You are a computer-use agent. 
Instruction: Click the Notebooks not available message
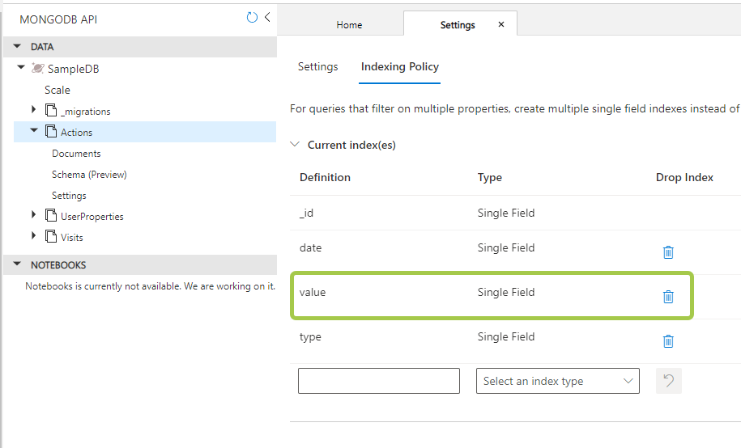pyautogui.click(x=151, y=286)
